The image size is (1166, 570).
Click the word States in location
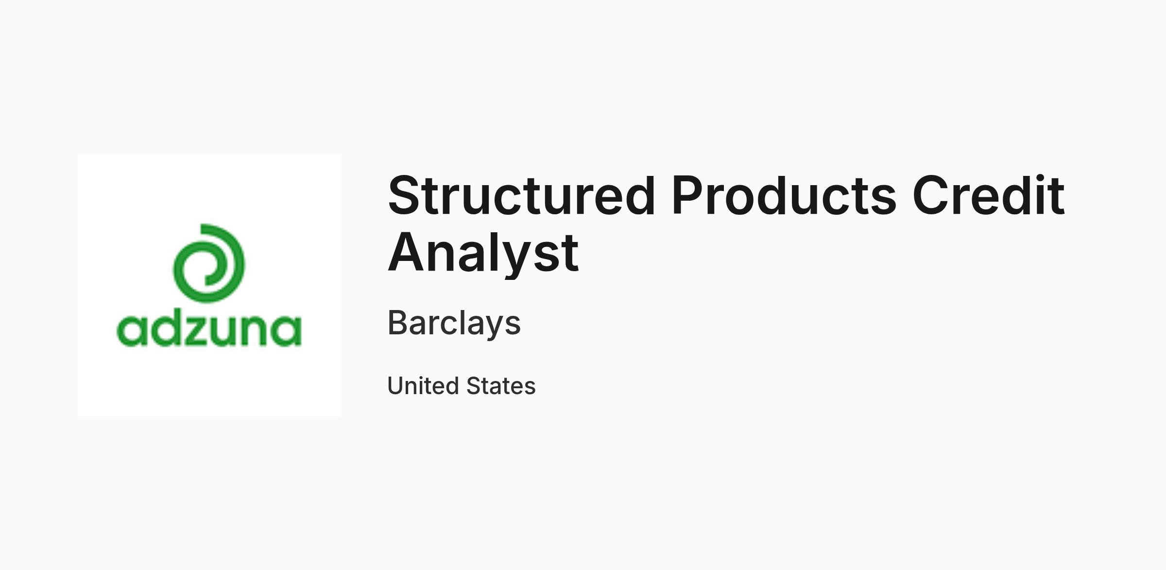click(501, 386)
